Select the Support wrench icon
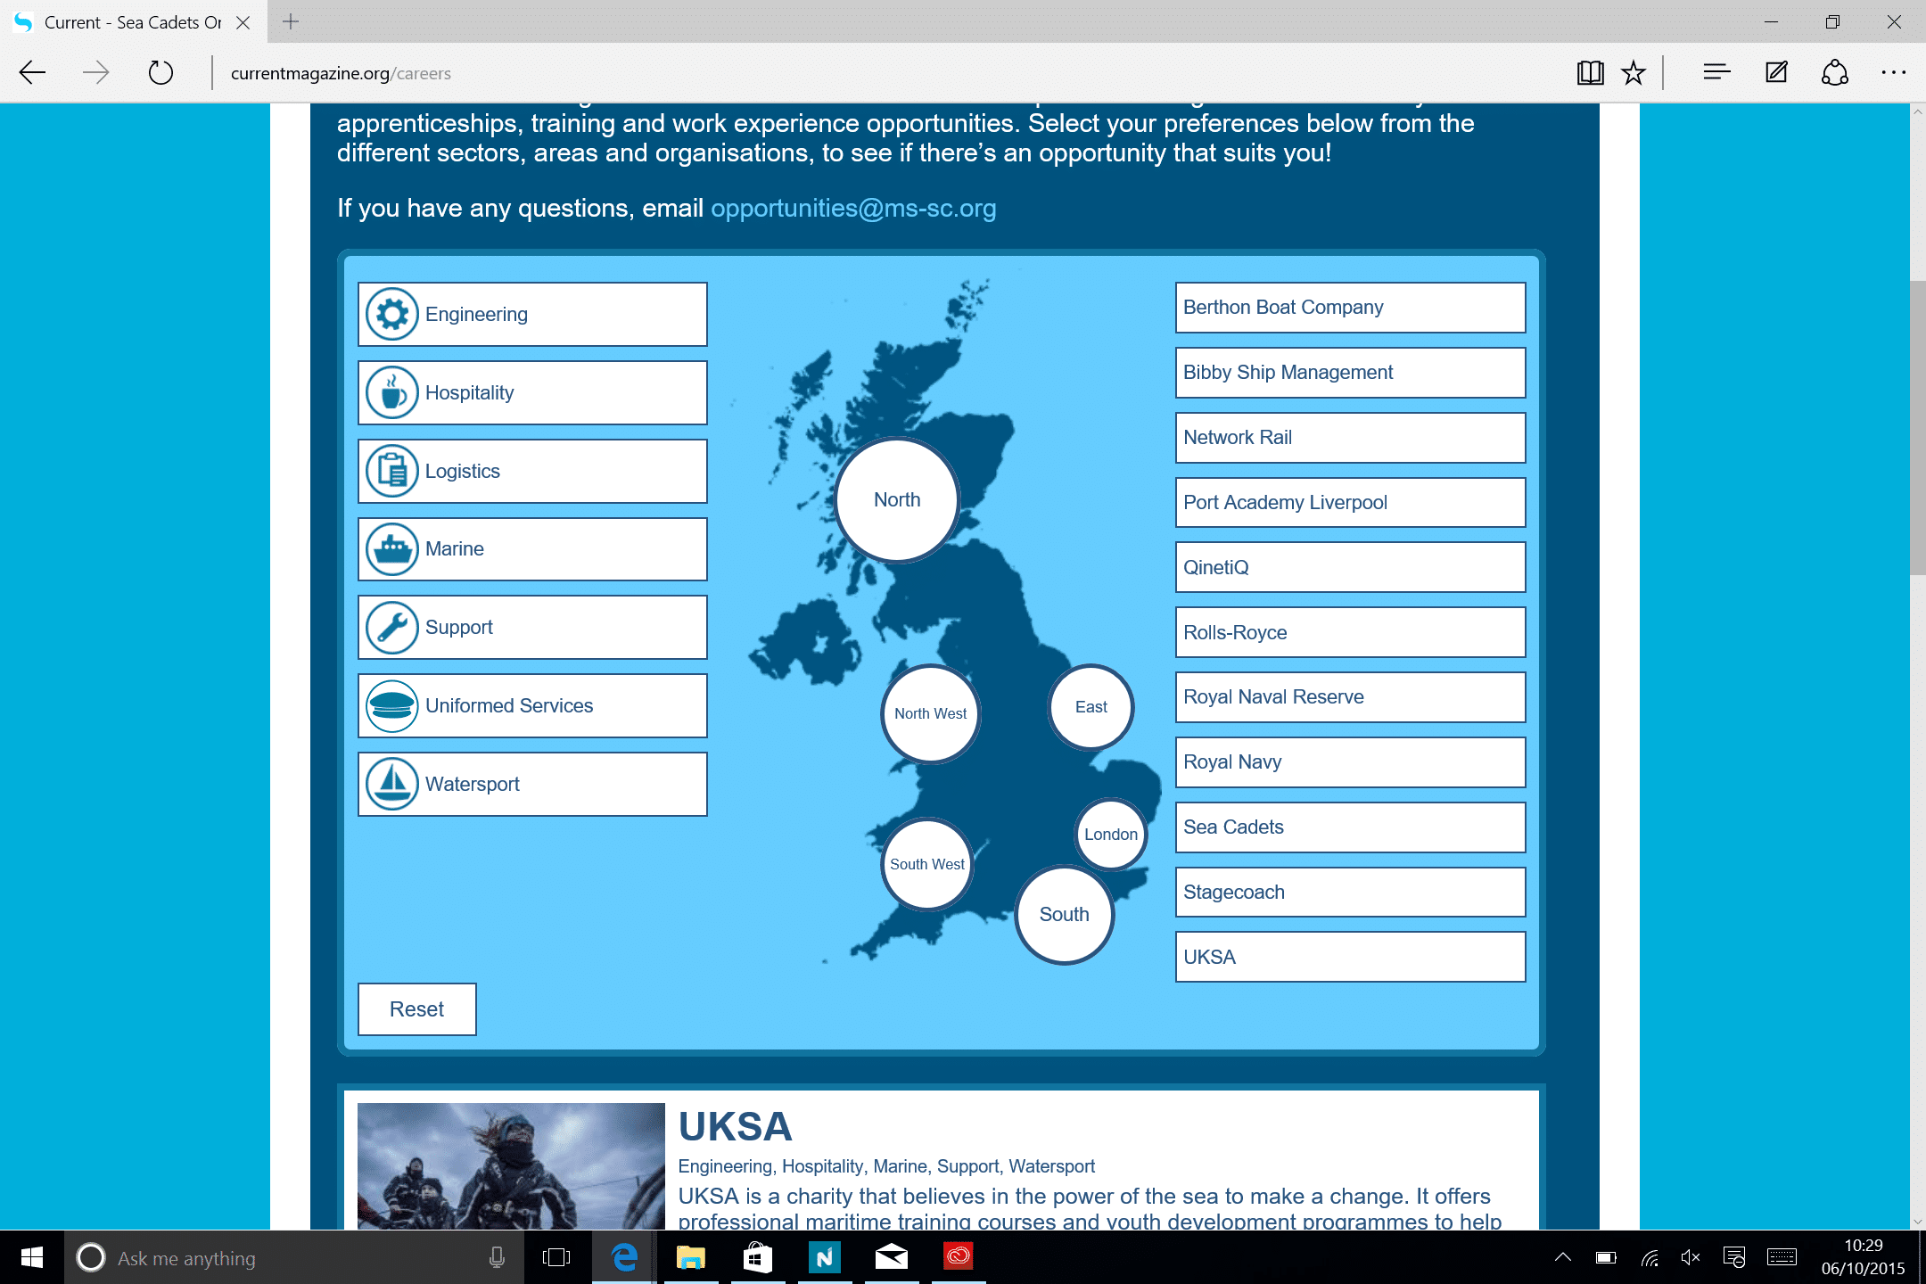The height and width of the screenshot is (1284, 1926). point(391,627)
